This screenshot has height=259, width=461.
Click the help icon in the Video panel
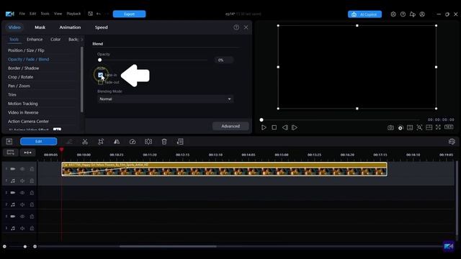coord(236,27)
